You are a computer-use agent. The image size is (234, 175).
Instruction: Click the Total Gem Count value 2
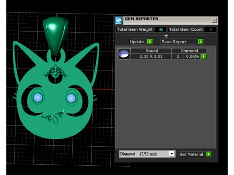[x=210, y=29]
